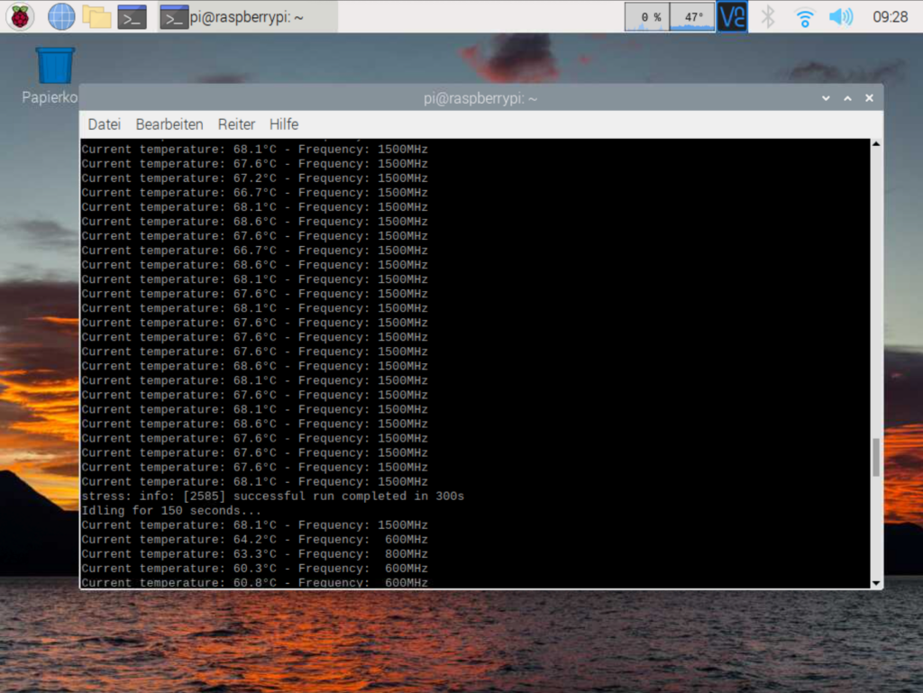Screen dimensions: 923x693
Task: Open the VNC server tray icon
Action: pyautogui.click(x=732, y=16)
